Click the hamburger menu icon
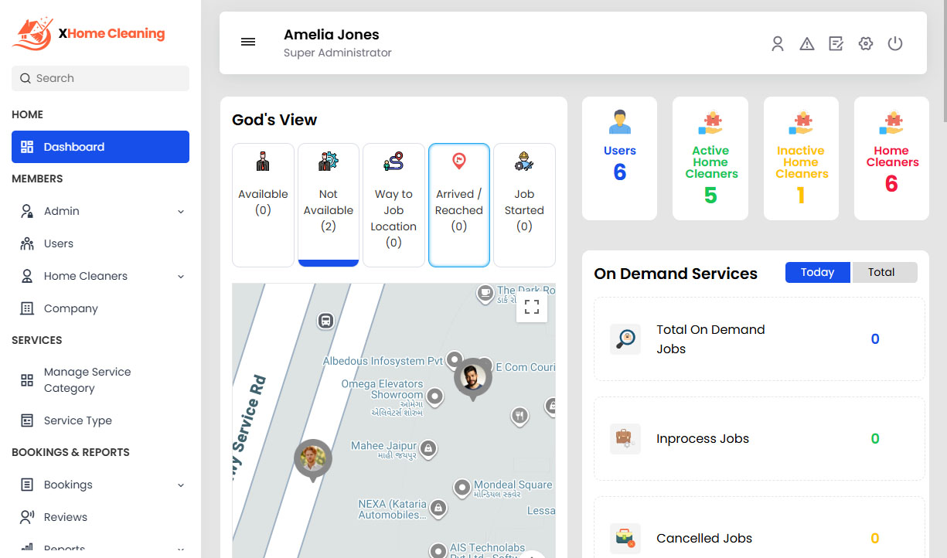Screen dimensions: 947x558 (x=248, y=43)
